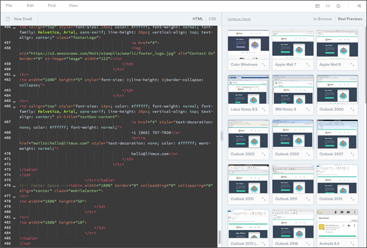Viewport: 367px width, 248px height.
Task: Open the Outlook 2003 thumbnail
Action: (x=293, y=134)
